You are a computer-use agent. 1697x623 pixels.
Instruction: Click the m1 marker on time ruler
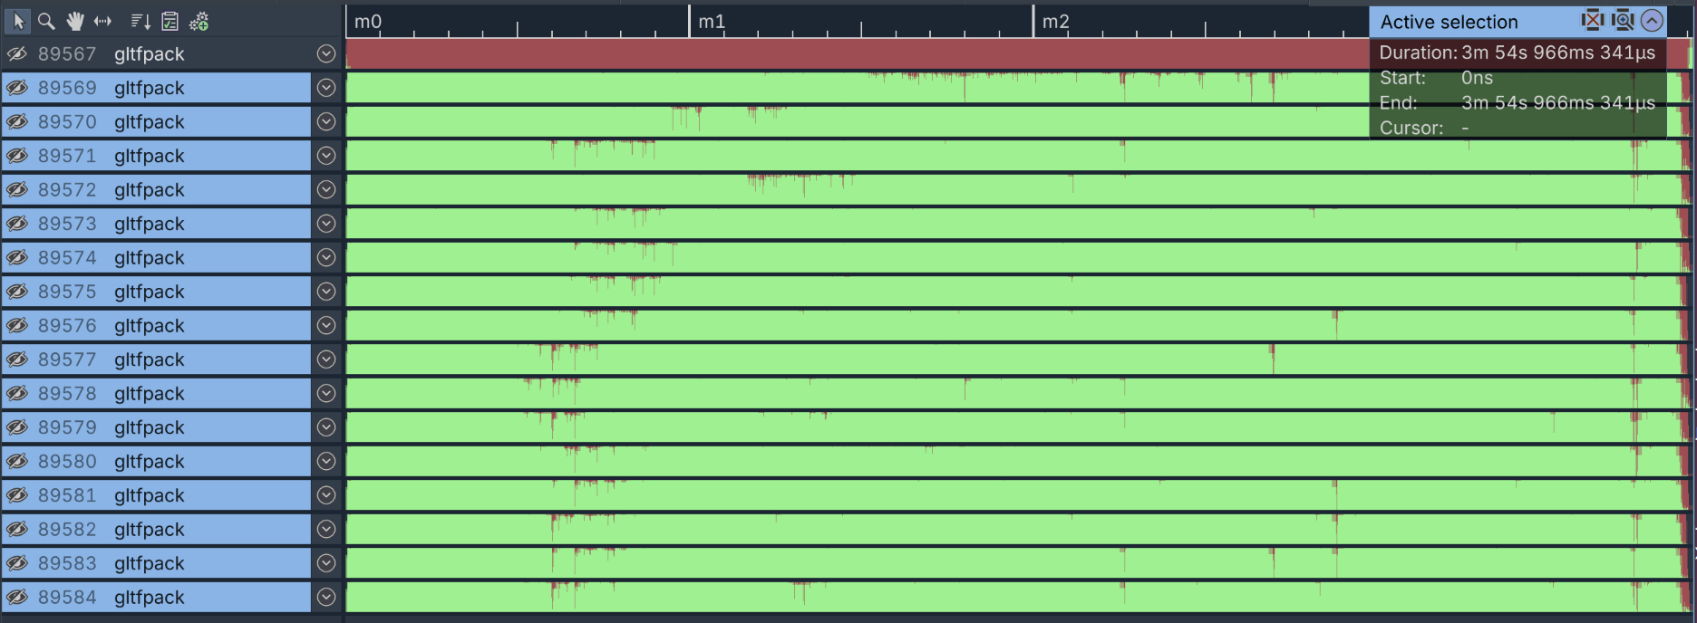tap(711, 22)
